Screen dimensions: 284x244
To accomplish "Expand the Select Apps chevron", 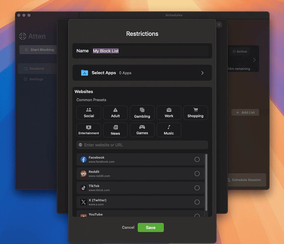I will (202, 73).
